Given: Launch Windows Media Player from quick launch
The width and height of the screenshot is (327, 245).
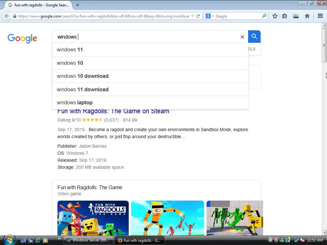Looking at the screenshot, I should [45, 240].
